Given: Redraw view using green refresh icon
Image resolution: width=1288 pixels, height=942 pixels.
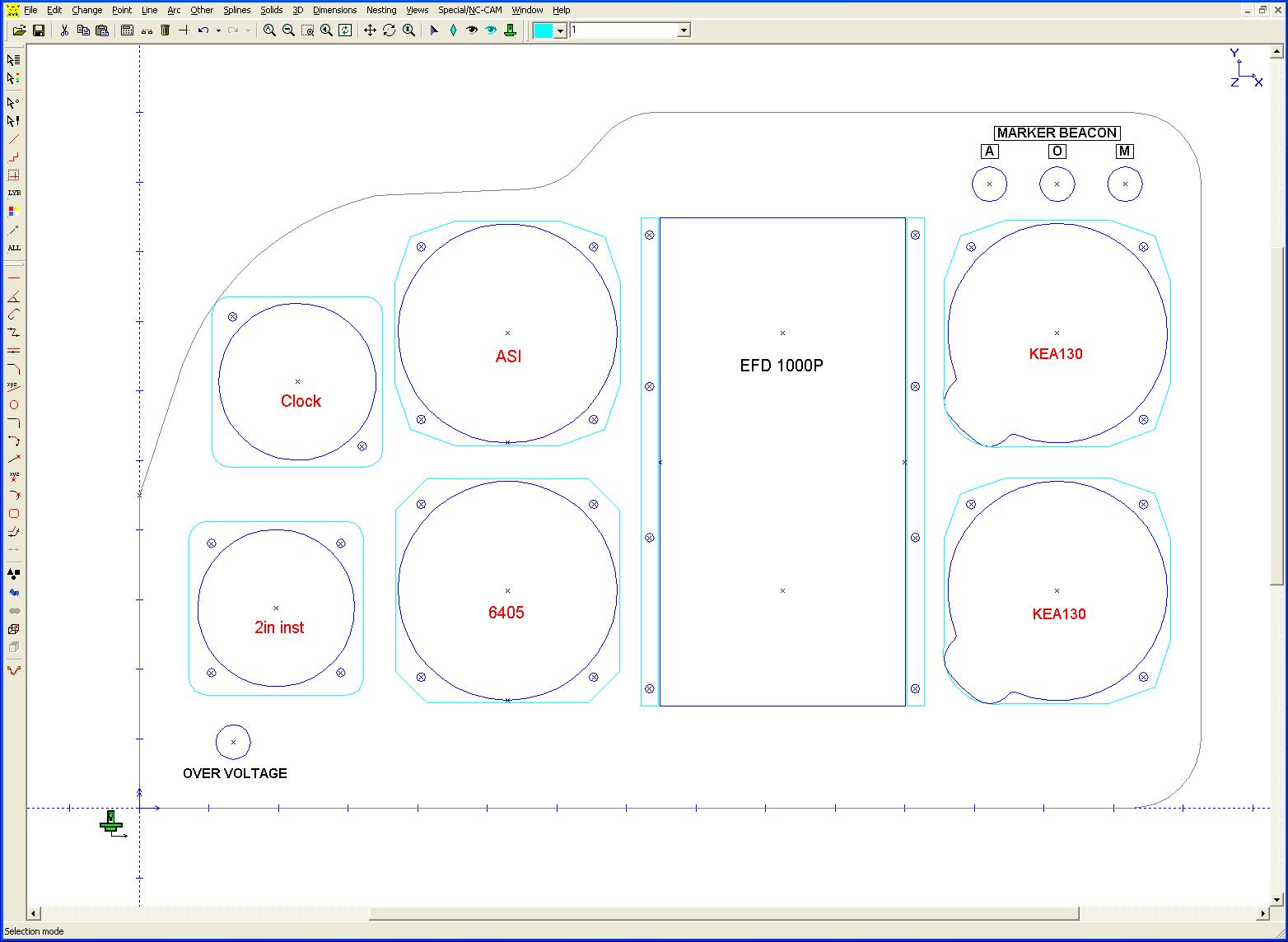Looking at the screenshot, I should coord(345,30).
